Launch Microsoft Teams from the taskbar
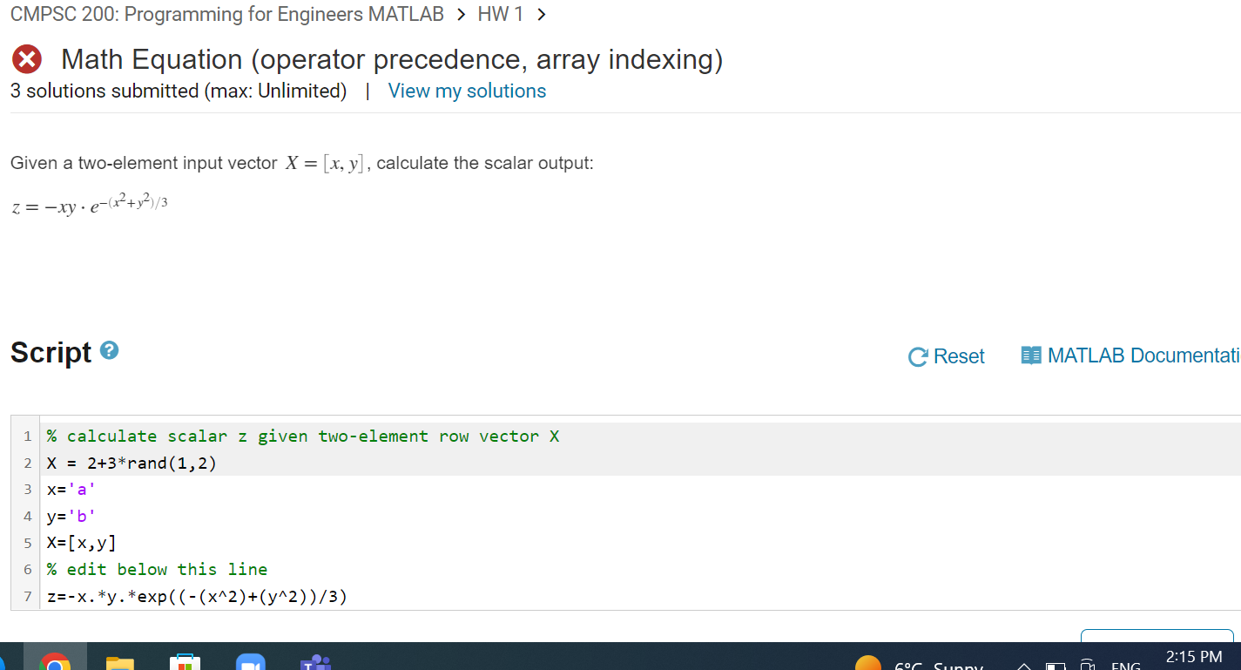Screen dimensions: 1241x670 314,664
